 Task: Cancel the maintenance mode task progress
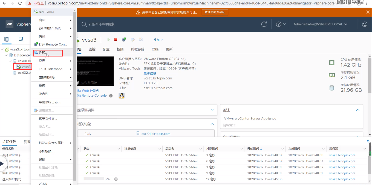tap(116, 179)
